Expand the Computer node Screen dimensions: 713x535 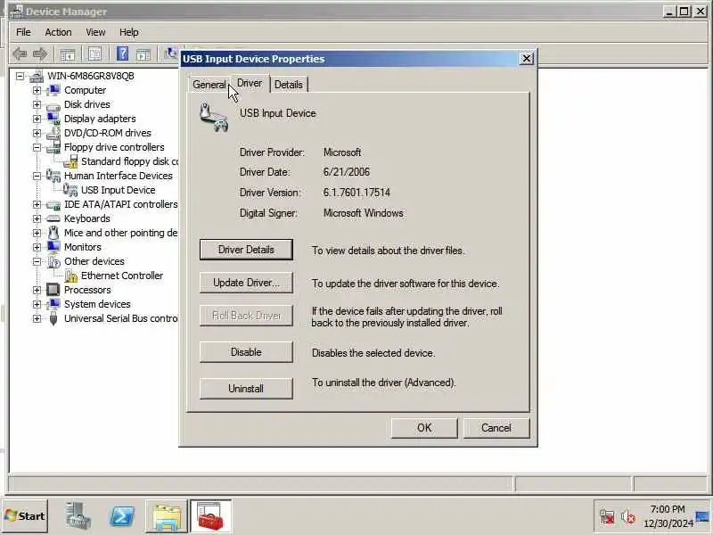tap(37, 90)
